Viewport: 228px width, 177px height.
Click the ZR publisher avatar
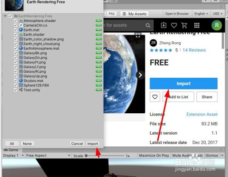(153, 43)
